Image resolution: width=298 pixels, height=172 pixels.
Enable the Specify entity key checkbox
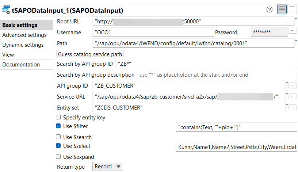click(58, 118)
